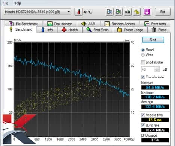Image resolution: width=175 pixels, height=146 pixels.
Task: Click the 41°C temperature reading
Action: point(87,12)
